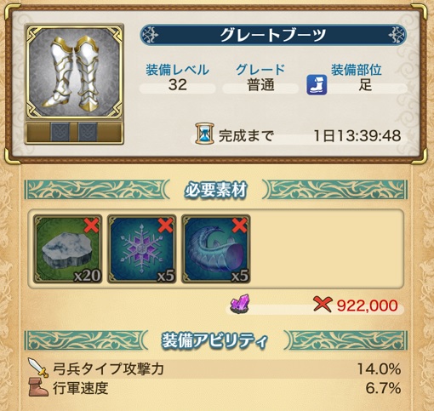This screenshot has height=411, width=434.
Task: Select the 行軍速度 ability row
Action: pyautogui.click(x=215, y=388)
